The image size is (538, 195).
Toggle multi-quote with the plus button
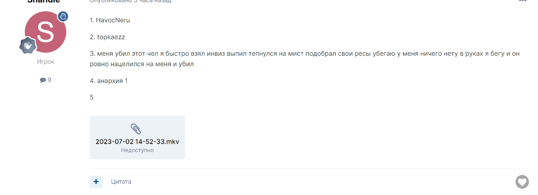[96, 182]
